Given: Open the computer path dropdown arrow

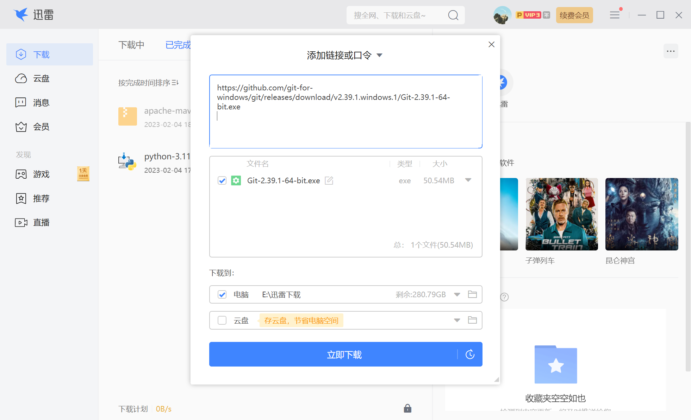Looking at the screenshot, I should [x=457, y=294].
